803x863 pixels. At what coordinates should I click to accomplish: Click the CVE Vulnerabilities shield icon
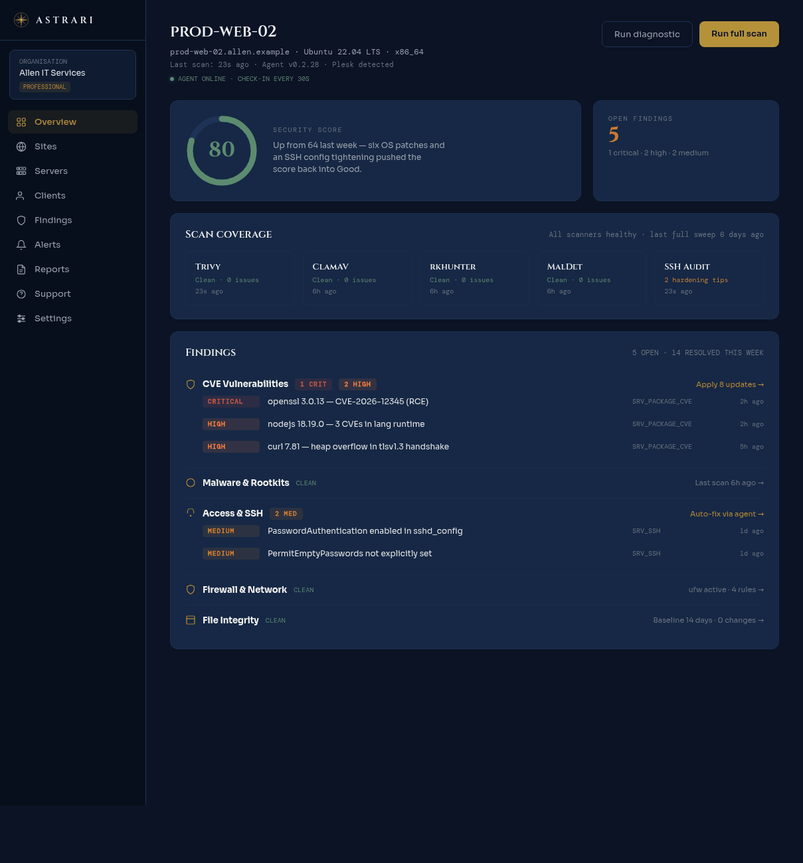[191, 384]
